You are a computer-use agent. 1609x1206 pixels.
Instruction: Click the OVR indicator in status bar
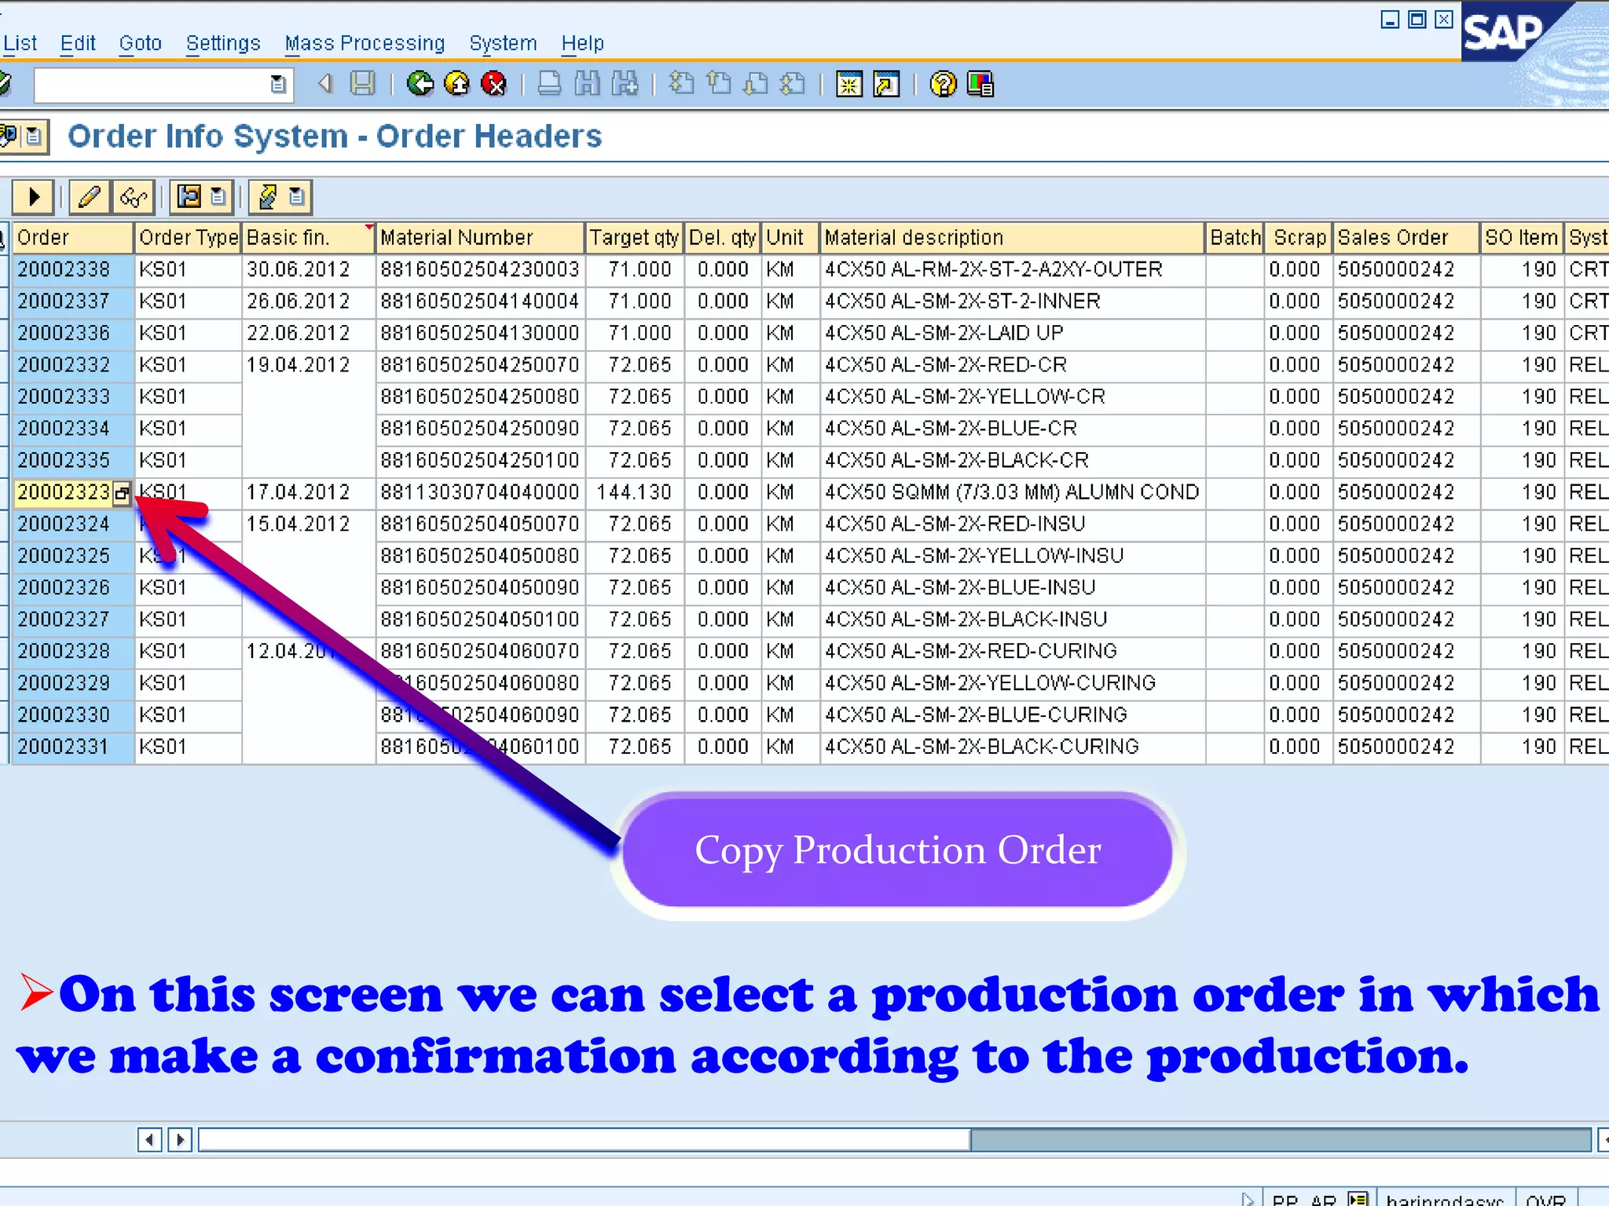point(1545,1199)
